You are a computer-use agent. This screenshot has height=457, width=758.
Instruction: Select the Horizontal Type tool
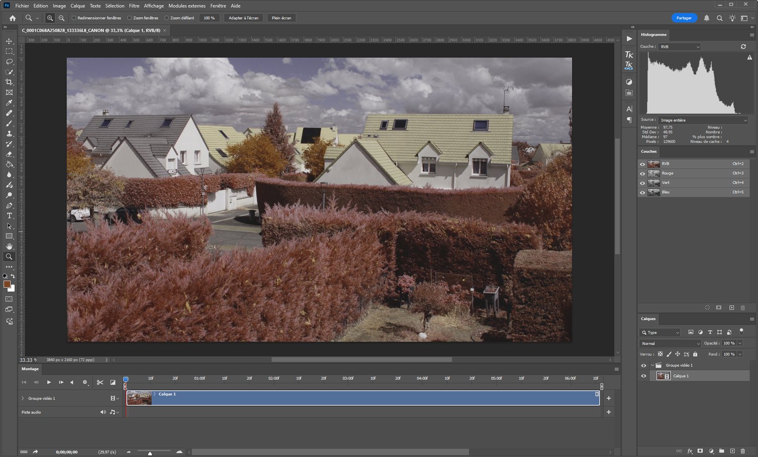[9, 216]
